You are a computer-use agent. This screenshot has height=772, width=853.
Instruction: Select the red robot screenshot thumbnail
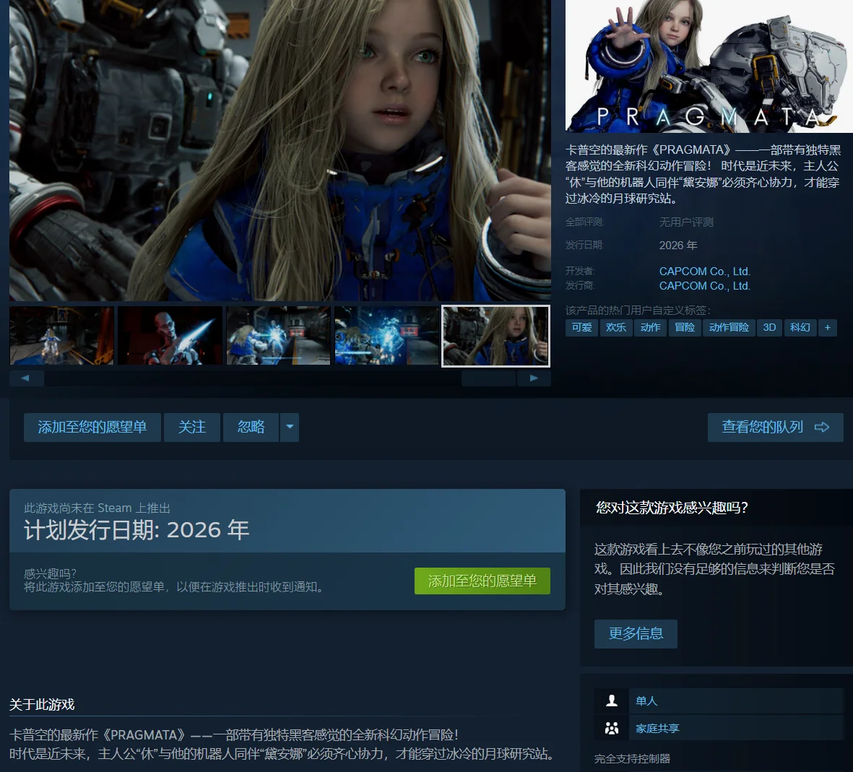(170, 336)
